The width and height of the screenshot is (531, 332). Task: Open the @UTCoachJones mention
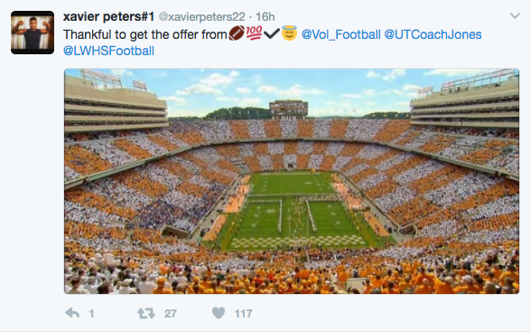pos(433,34)
